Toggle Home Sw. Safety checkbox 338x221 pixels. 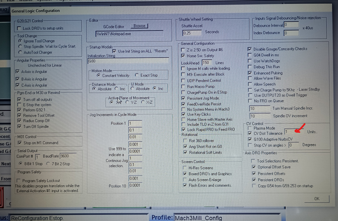coord(183,55)
